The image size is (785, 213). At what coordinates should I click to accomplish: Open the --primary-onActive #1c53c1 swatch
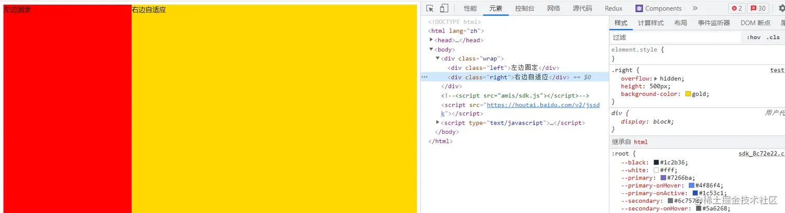coord(695,193)
